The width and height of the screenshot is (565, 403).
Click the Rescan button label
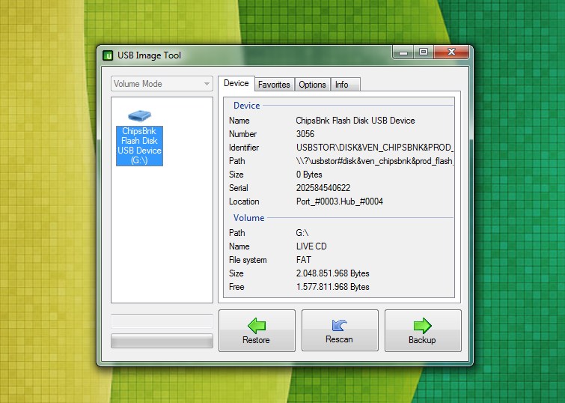pos(339,339)
